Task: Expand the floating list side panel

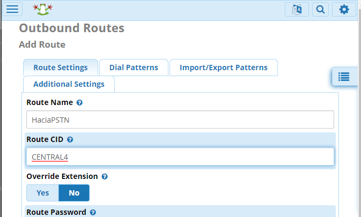Action: [x=344, y=77]
